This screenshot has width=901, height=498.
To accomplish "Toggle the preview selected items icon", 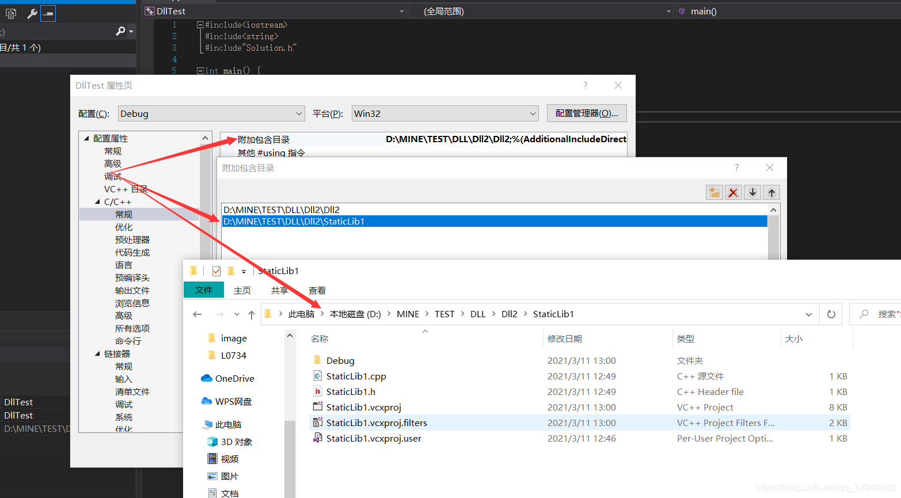I will (x=48, y=13).
